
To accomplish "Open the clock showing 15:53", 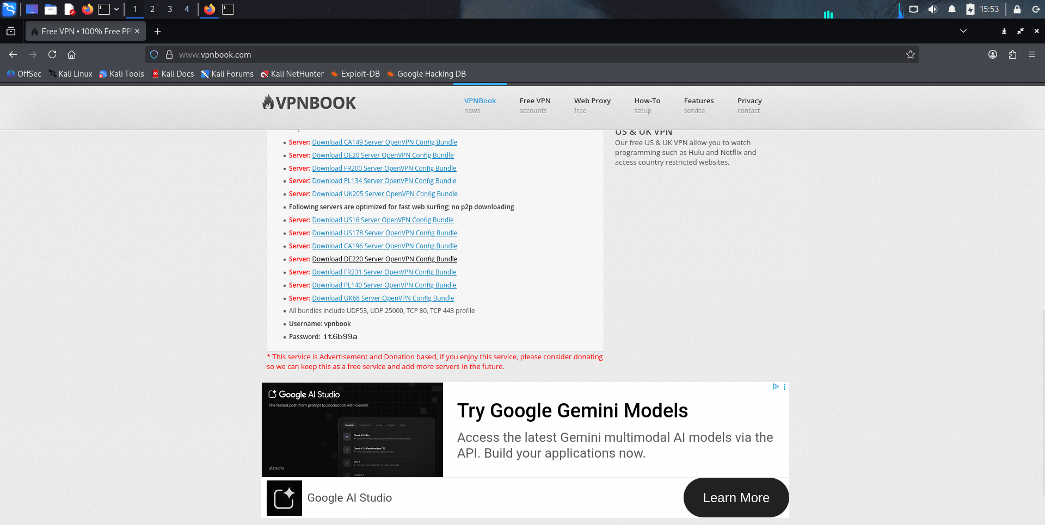I will 989,9.
